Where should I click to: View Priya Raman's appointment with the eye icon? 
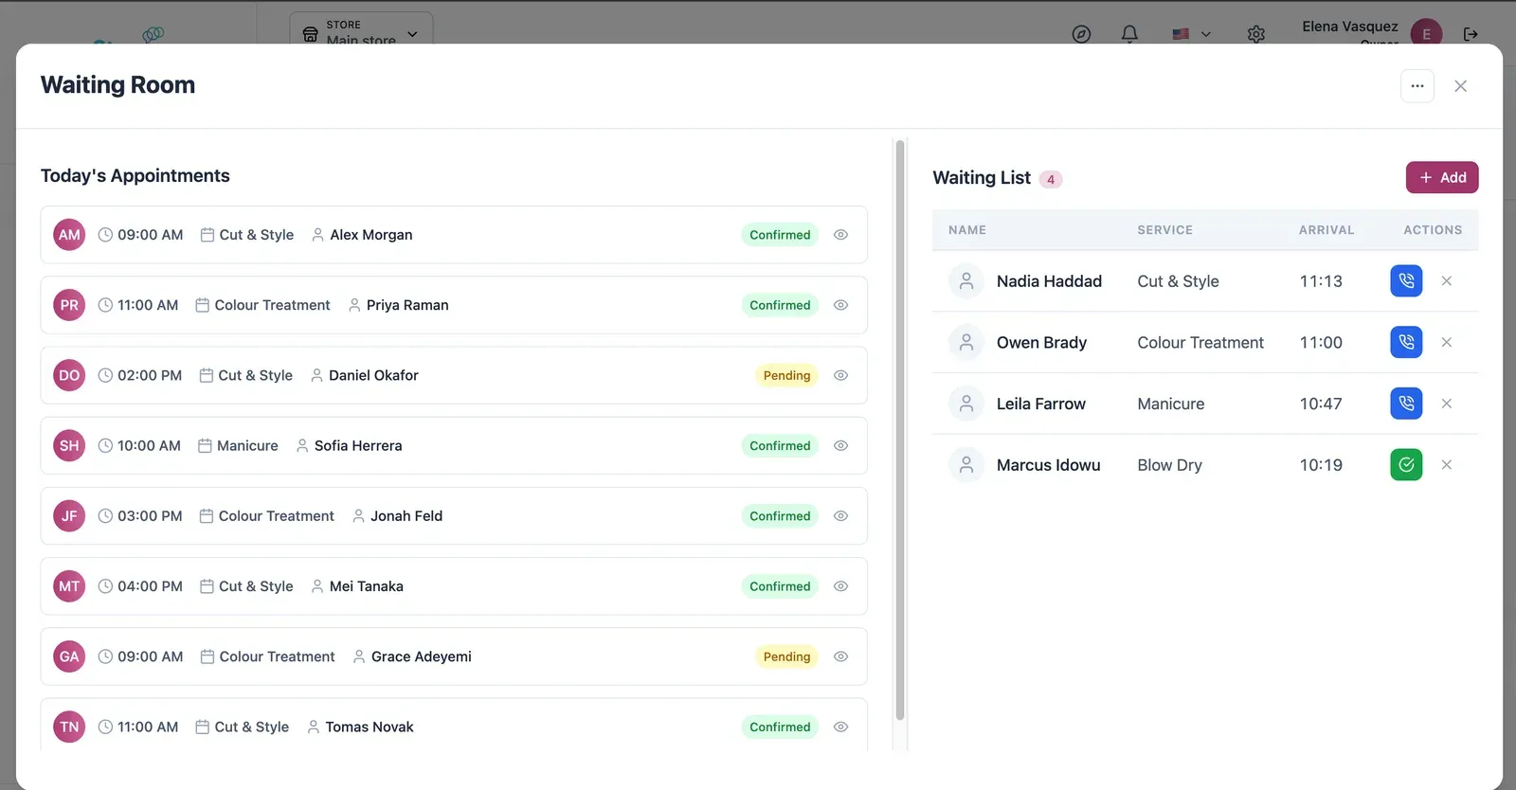click(x=840, y=305)
